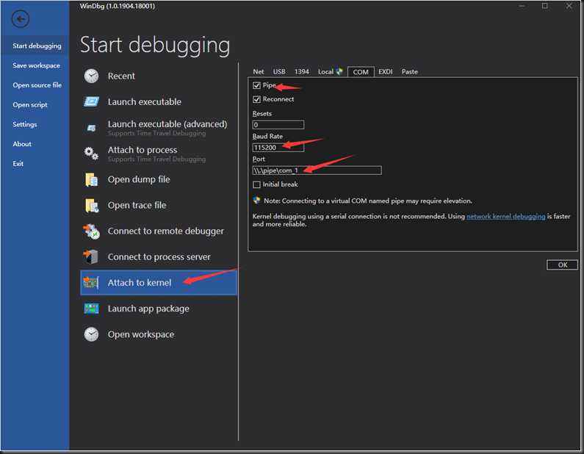Uncheck the Pipe checkbox

point(256,86)
